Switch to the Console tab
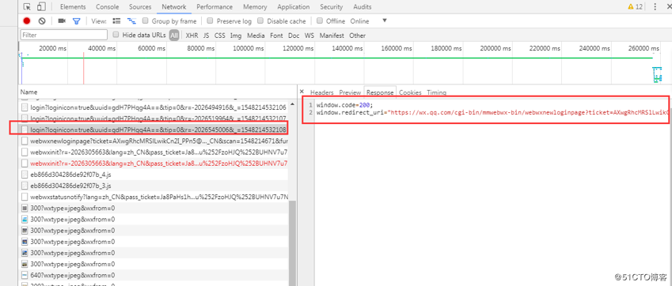Image resolution: width=672 pixels, height=286 pixels. [108, 7]
